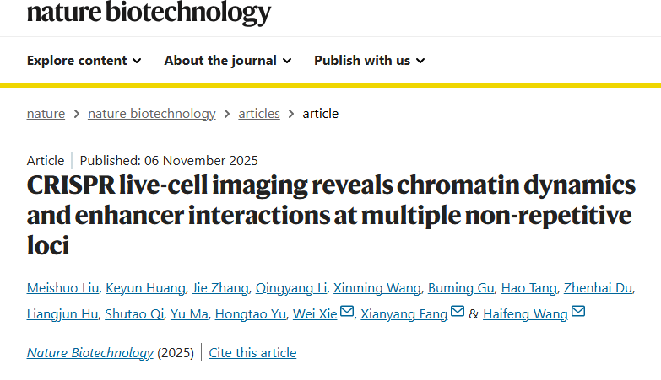
Task: Open Xinming Wang author info
Action: tap(377, 288)
